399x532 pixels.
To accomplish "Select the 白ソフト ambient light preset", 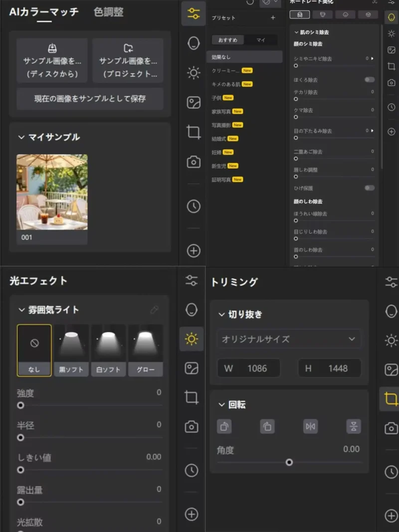I will [108, 350].
